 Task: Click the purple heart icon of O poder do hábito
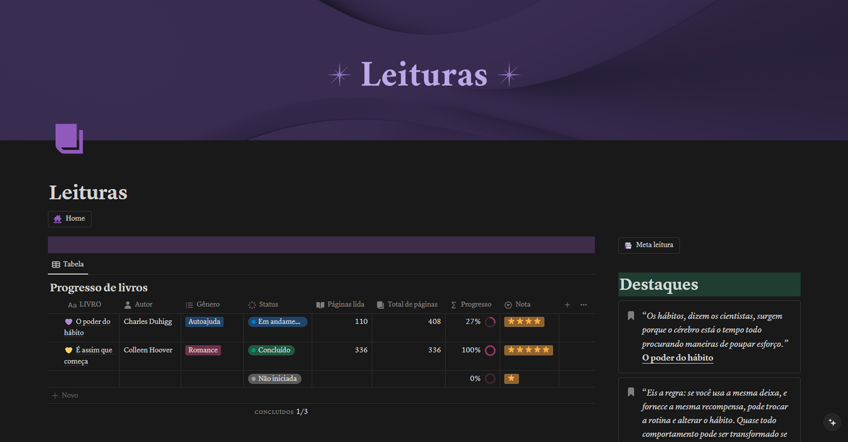pos(68,322)
